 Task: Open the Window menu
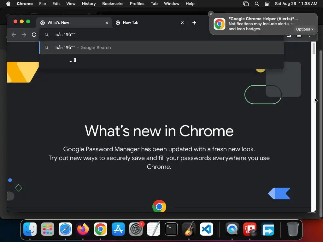click(x=172, y=4)
